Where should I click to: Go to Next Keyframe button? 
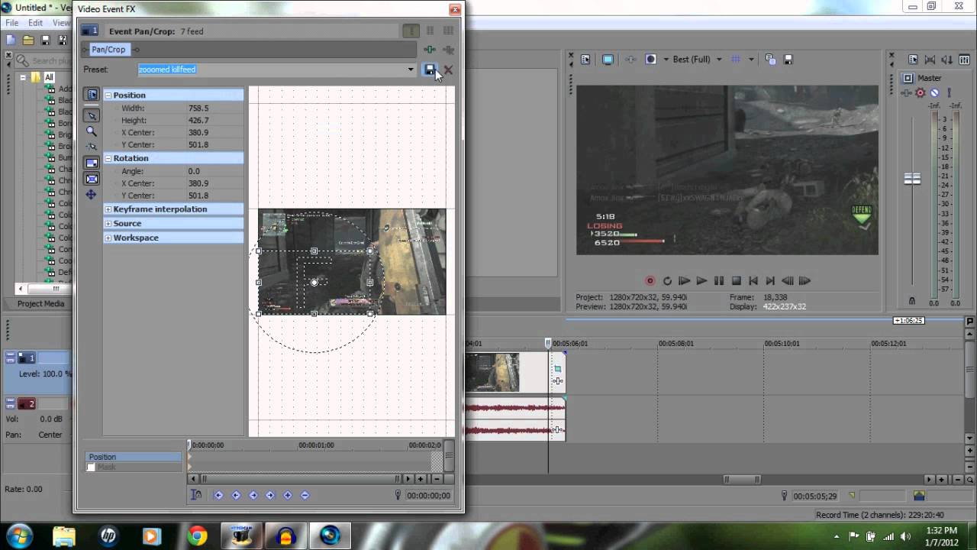[253, 495]
